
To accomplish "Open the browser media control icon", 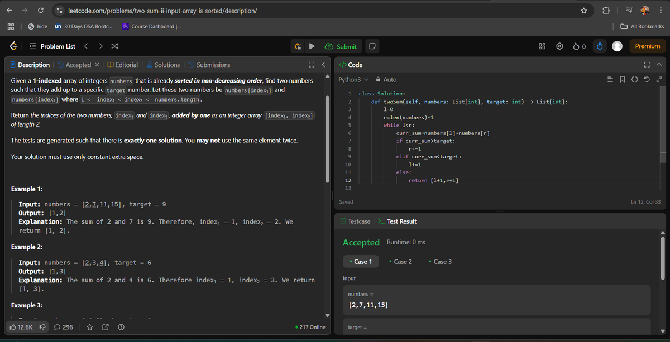I will [x=628, y=11].
